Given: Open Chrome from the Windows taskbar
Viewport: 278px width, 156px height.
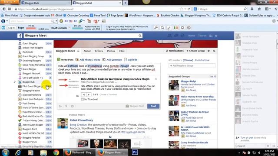Looking at the screenshot, I should [56, 153].
